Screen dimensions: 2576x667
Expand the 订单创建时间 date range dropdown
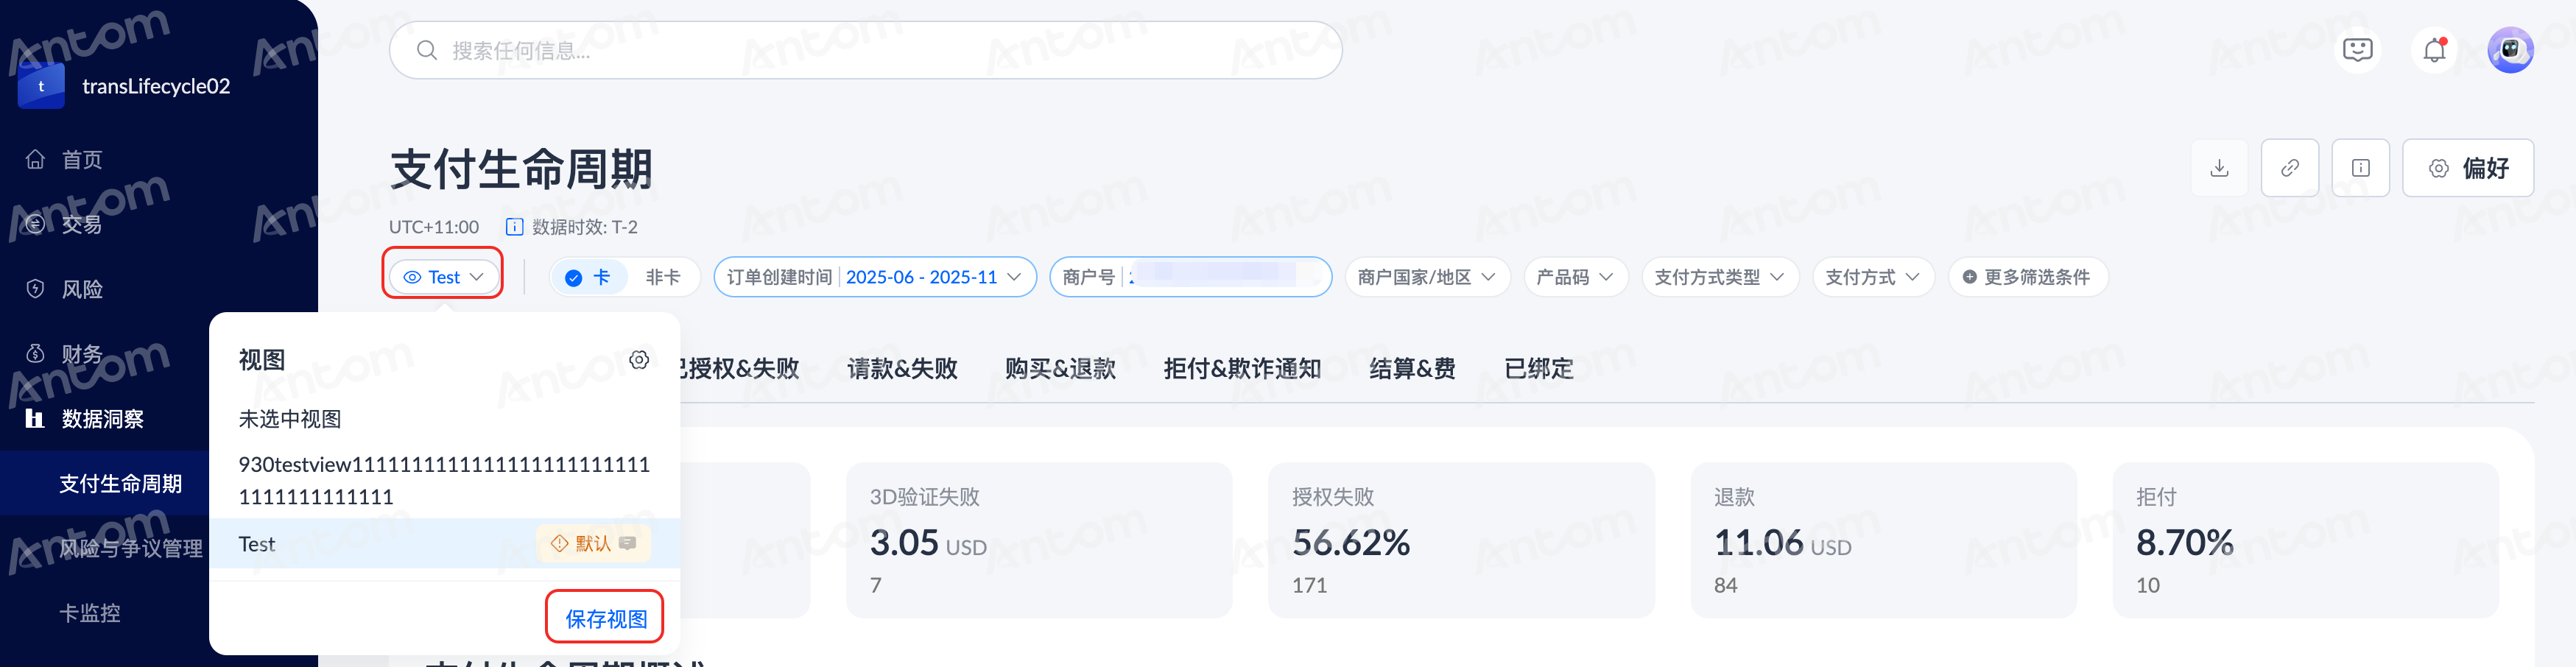875,277
